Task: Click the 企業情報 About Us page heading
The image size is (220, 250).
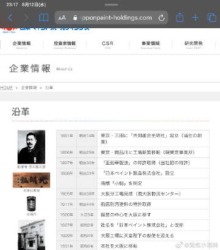Action: (x=41, y=69)
